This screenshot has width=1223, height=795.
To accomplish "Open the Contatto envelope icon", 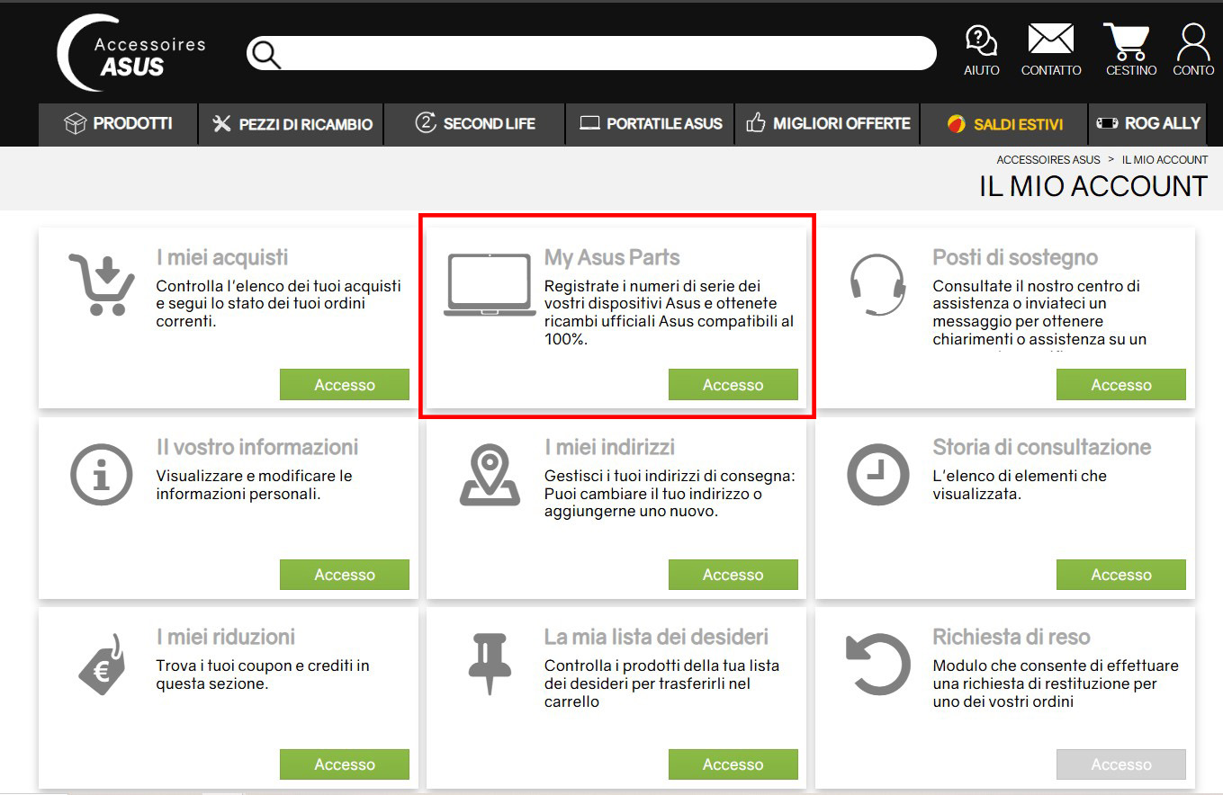I will pyautogui.click(x=1051, y=50).
